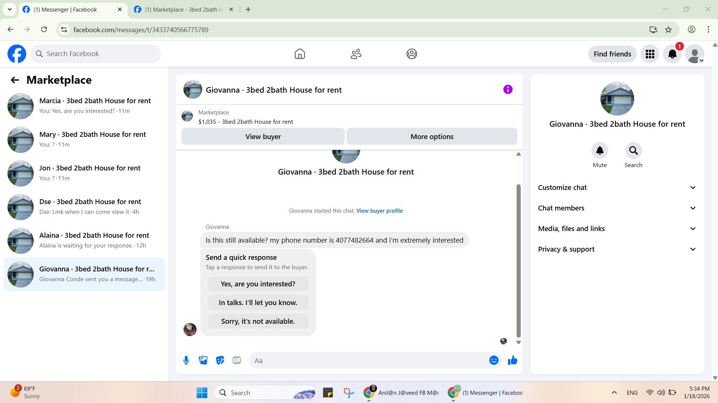This screenshot has width=718, height=403.
Task: Select Giovanna's conversation in the list
Action: tap(84, 274)
